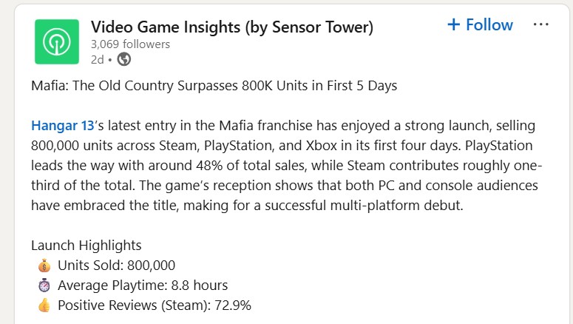The height and width of the screenshot is (324, 573).
Task: Click the Average Playtime: 8.8 hours text
Action: click(x=143, y=286)
